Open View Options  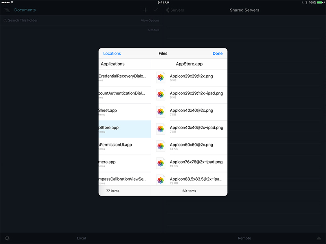coord(150,20)
